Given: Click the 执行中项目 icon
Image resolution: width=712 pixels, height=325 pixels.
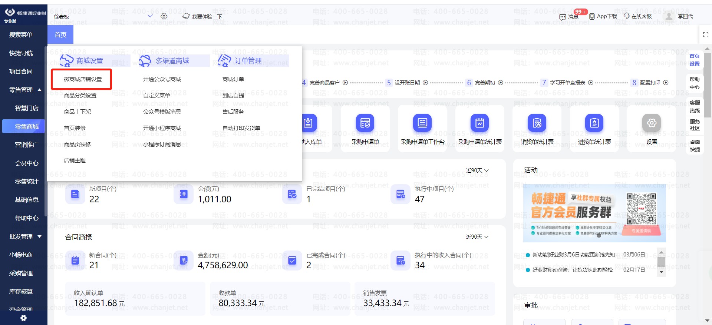Looking at the screenshot, I should pos(400,194).
